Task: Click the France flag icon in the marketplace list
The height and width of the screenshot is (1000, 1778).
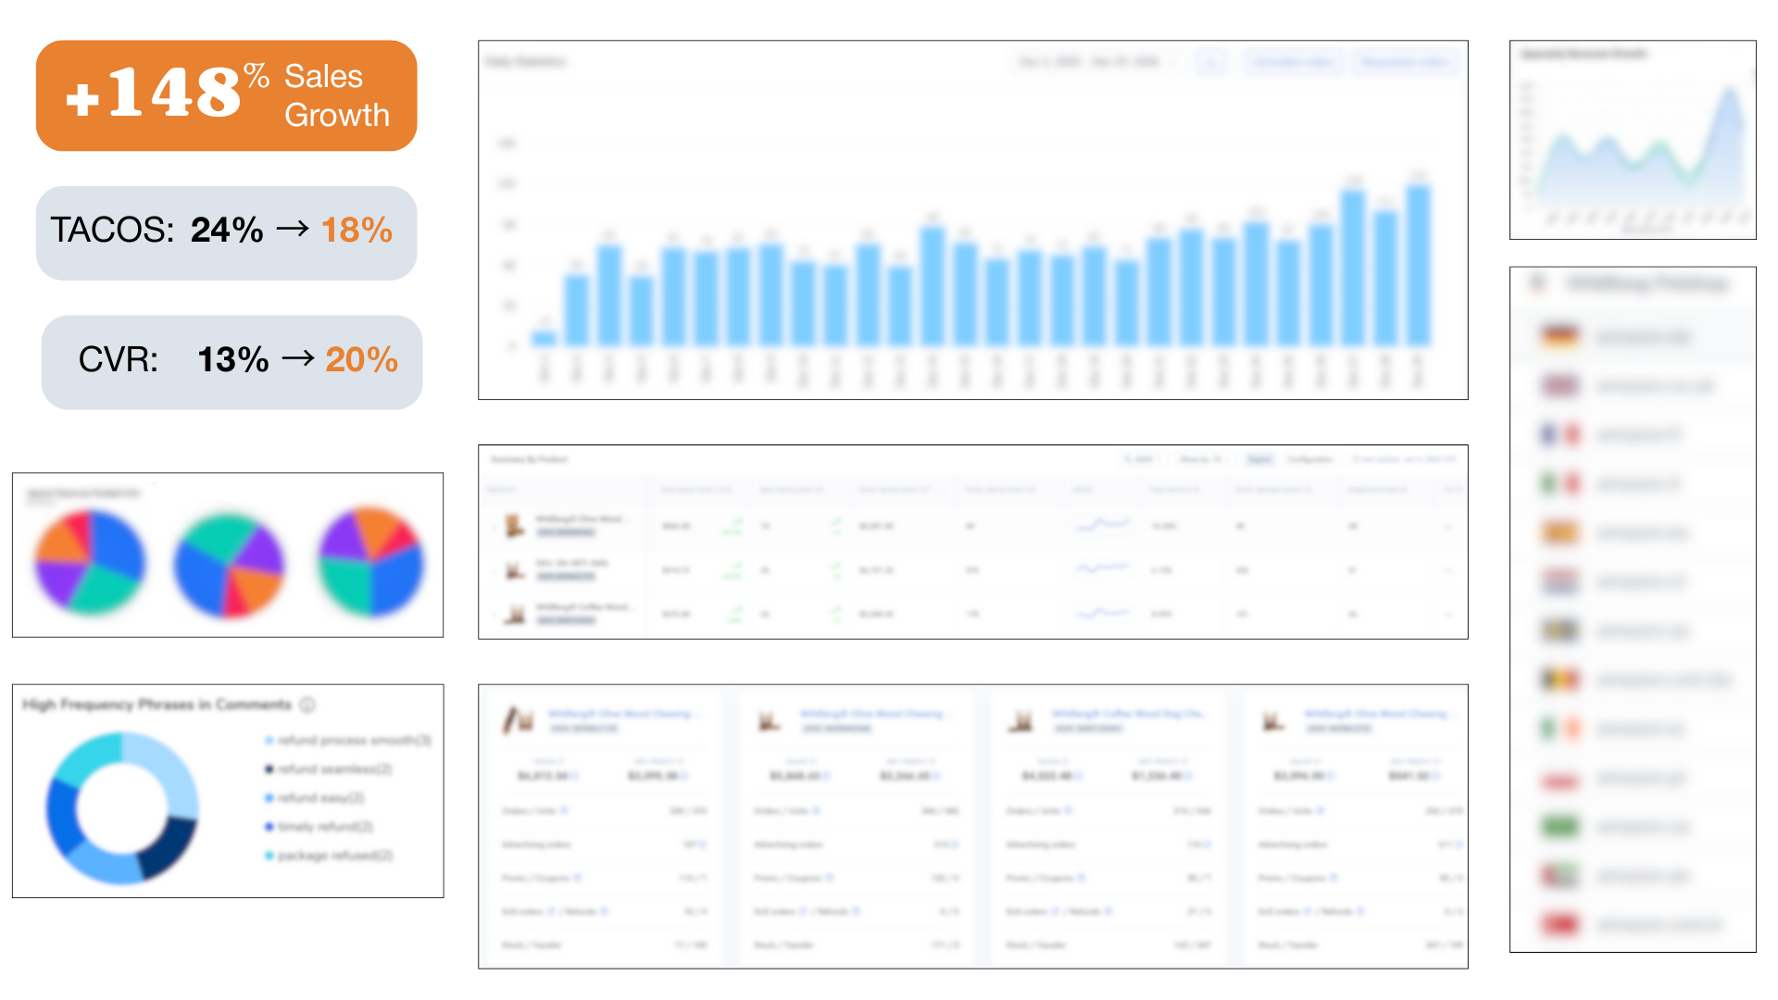Action: click(x=1559, y=434)
